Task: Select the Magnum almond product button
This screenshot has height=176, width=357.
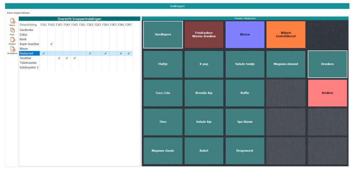Action: pyautogui.click(x=286, y=64)
